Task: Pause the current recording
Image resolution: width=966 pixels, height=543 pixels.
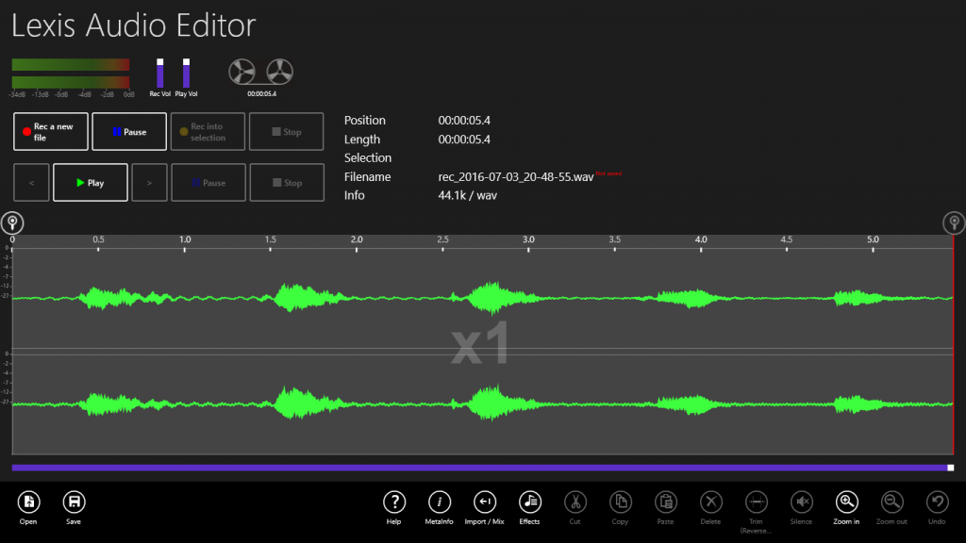Action: 128,131
